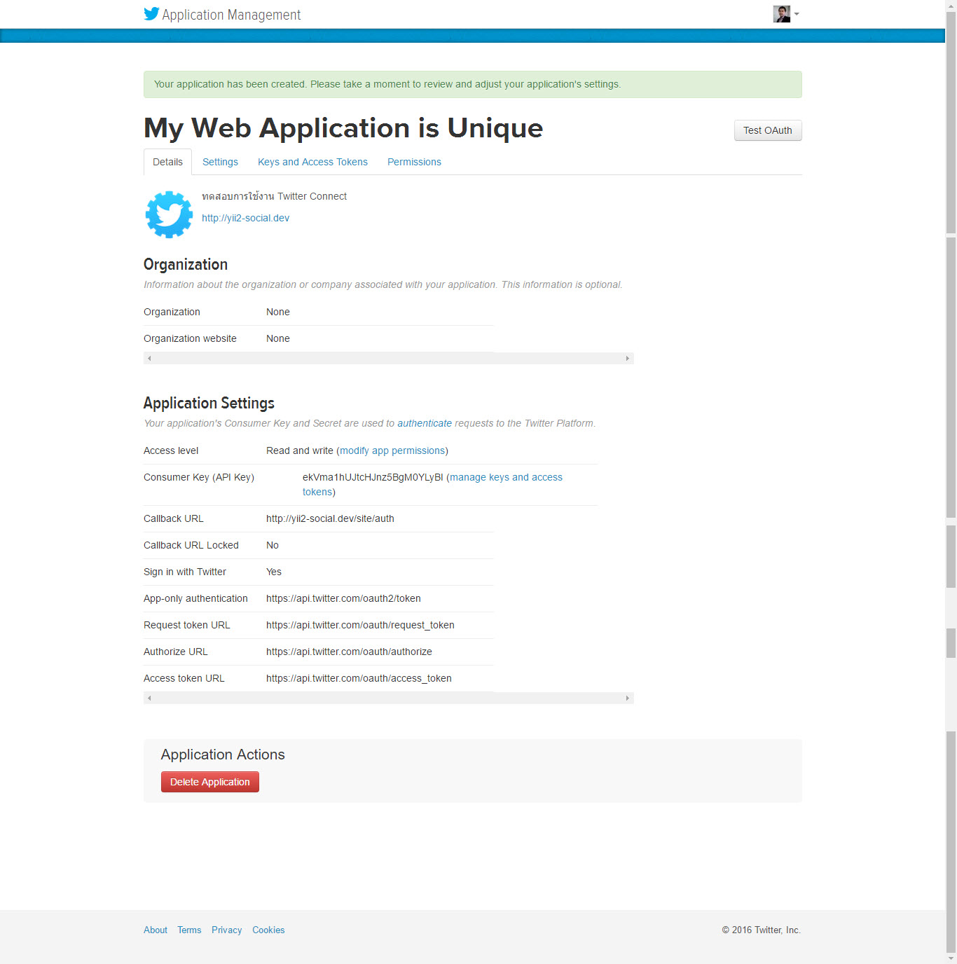This screenshot has height=964, width=957.
Task: Expand the dropdown caret beside avatar
Action: click(797, 14)
